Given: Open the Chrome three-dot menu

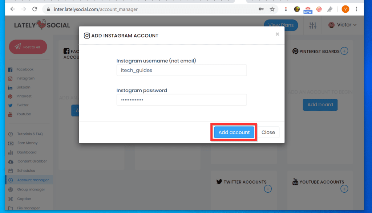Looking at the screenshot, I should pos(356,9).
